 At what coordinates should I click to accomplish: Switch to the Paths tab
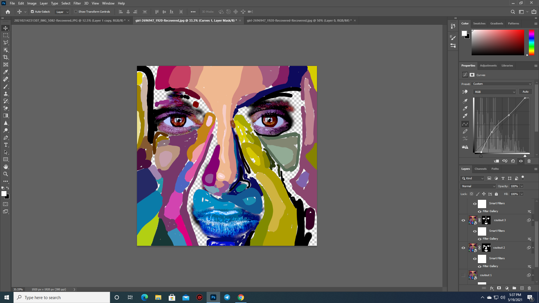[x=495, y=169]
